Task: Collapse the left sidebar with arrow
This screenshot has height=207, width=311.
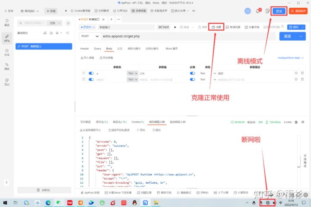Action: click(6, 182)
